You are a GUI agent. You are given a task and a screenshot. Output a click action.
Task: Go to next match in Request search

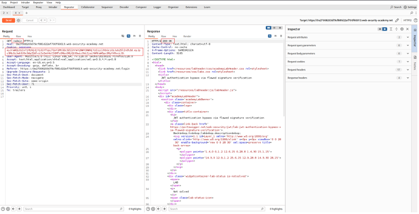click(x=19, y=209)
